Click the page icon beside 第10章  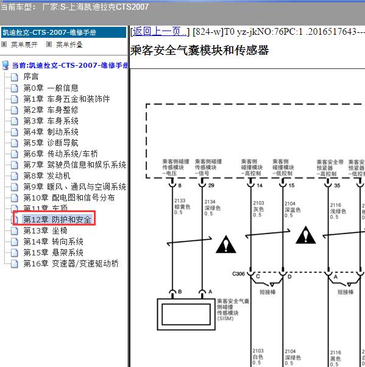click(x=14, y=198)
